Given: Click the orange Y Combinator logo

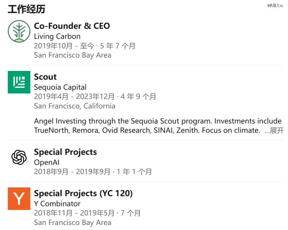Looking at the screenshot, I should coord(19,199).
